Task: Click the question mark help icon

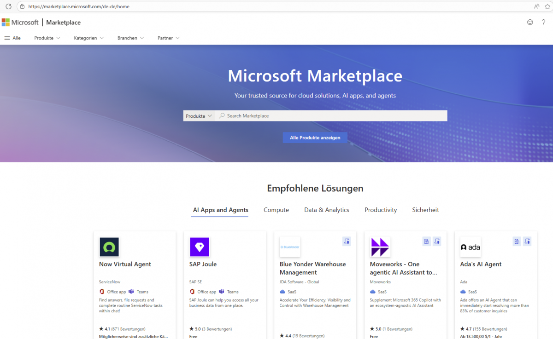Action: coord(543,22)
